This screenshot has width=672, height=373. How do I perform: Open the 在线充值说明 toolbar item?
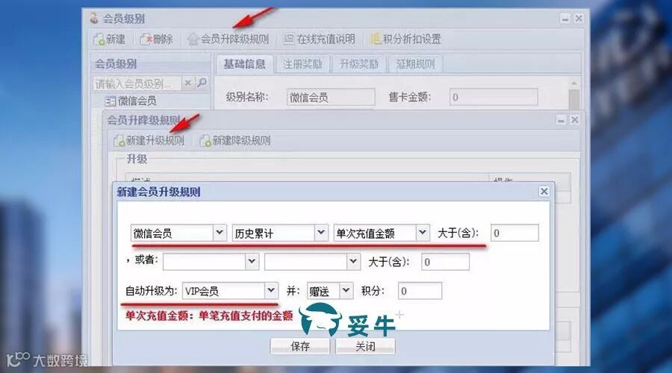320,40
